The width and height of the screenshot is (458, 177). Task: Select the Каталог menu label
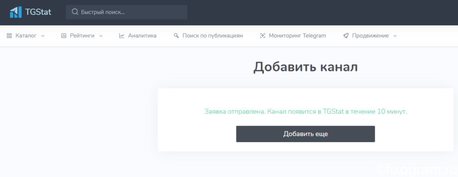click(x=26, y=36)
